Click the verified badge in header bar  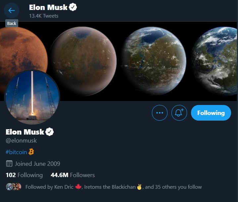point(73,7)
